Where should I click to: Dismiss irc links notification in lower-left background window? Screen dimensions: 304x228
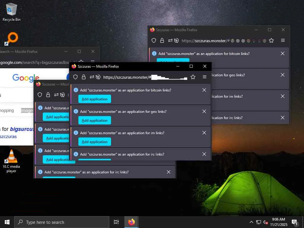coord(169,172)
